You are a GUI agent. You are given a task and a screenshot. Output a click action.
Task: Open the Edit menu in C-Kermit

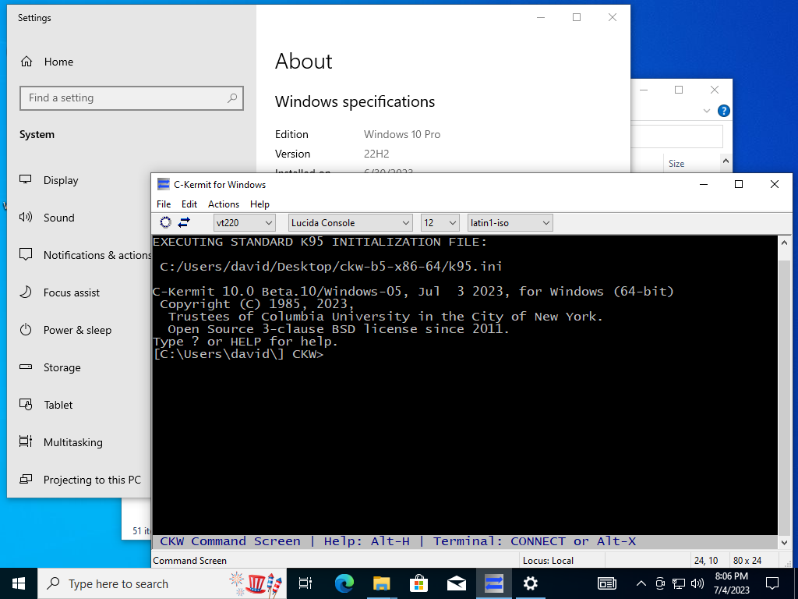tap(189, 204)
